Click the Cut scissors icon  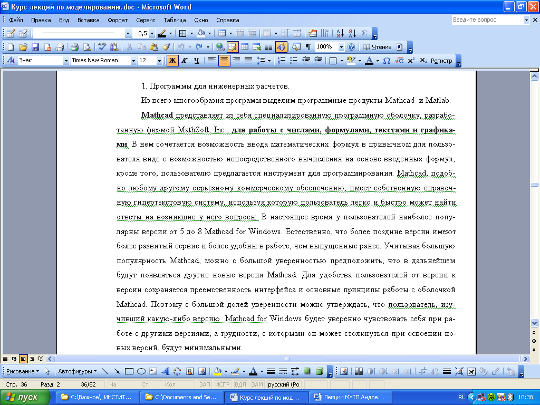[130, 47]
